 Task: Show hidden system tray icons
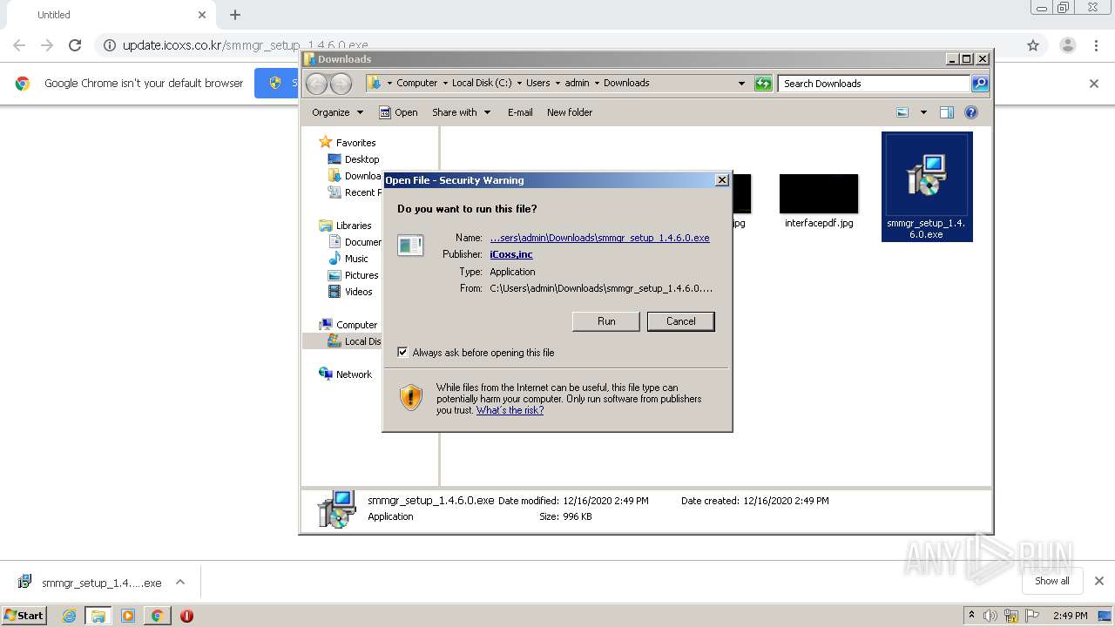pyautogui.click(x=971, y=615)
